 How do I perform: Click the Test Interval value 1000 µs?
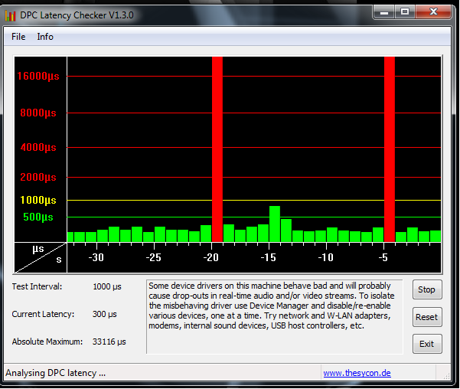(107, 286)
